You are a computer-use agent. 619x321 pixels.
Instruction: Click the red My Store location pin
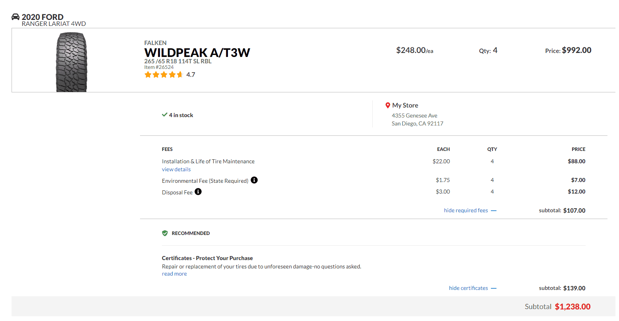coord(388,106)
